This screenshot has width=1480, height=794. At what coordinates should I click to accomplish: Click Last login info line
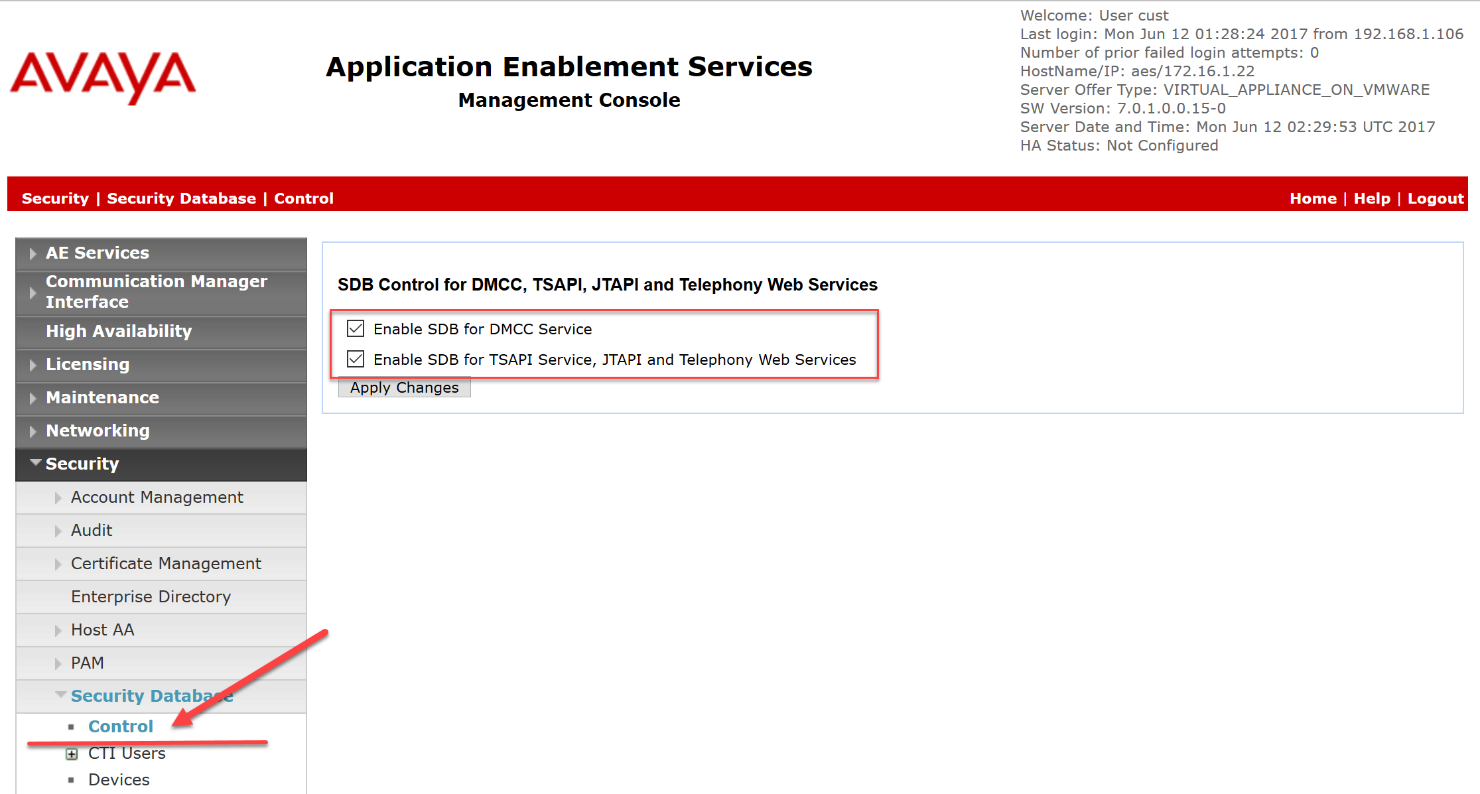point(1242,34)
